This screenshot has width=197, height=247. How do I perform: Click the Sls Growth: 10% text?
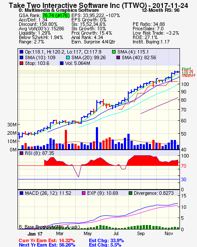click(89, 29)
